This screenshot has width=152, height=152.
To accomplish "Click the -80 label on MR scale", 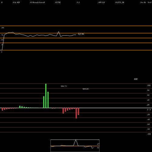I will coord(148,129).
